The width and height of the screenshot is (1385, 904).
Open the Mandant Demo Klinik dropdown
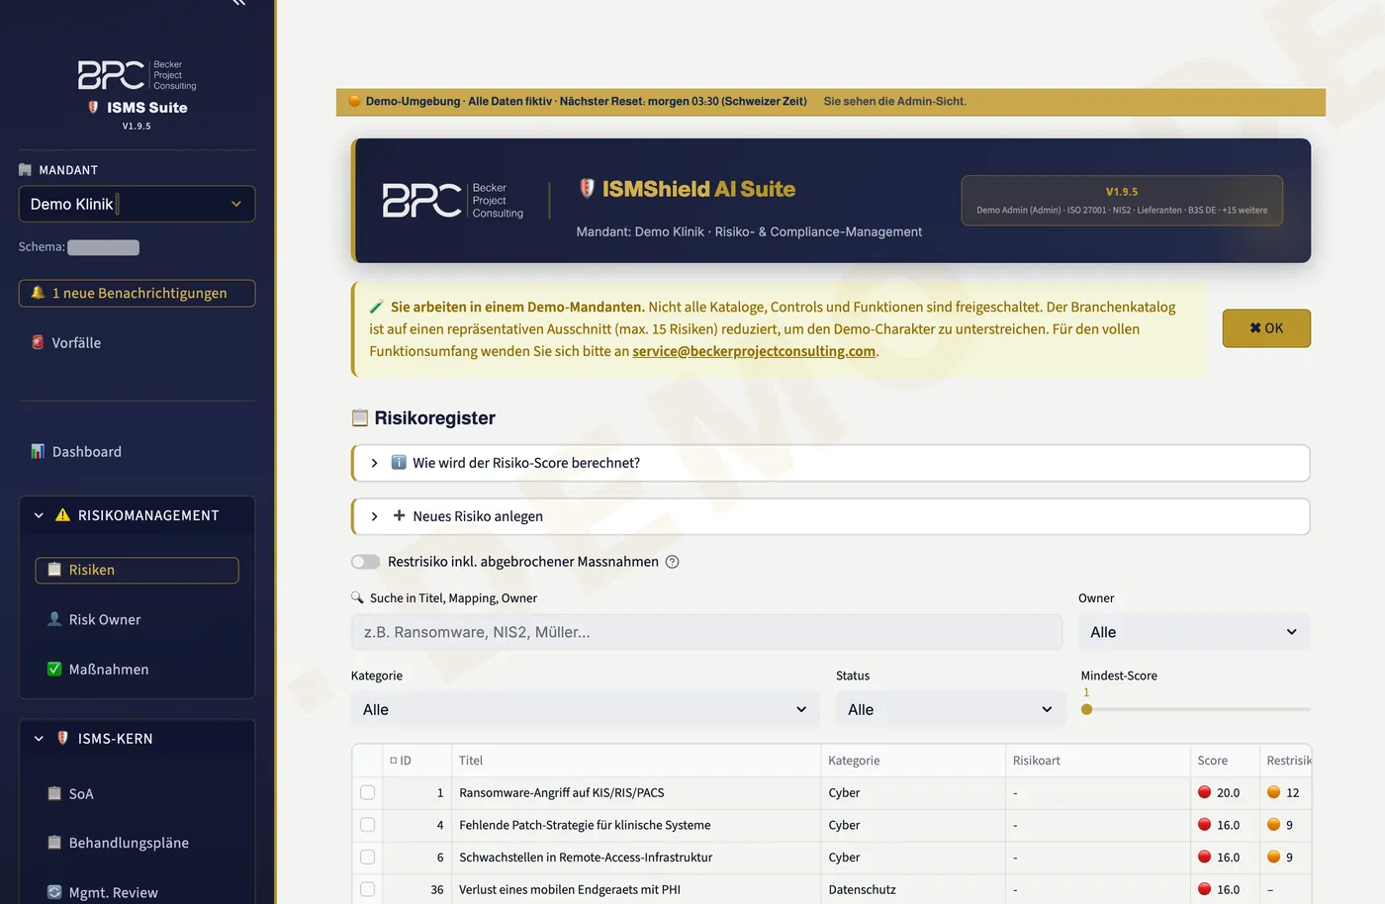pos(137,204)
